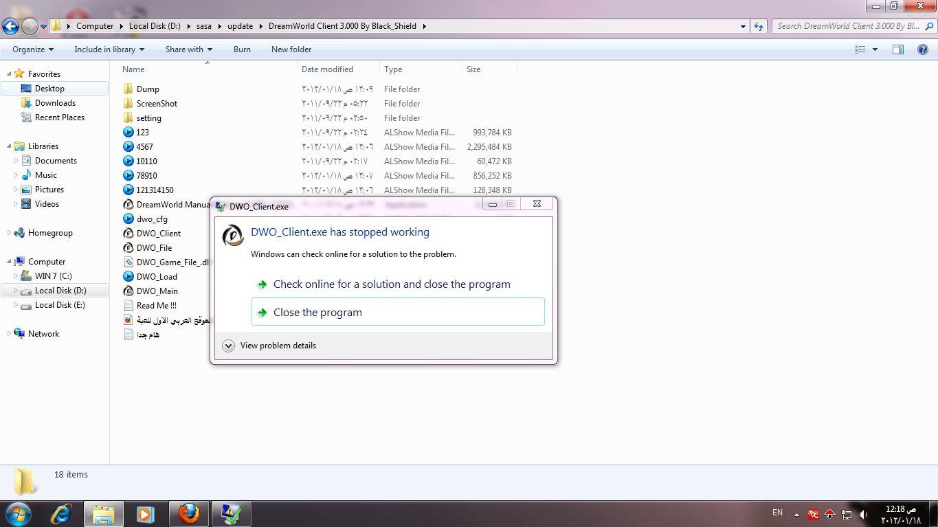Open the ScreenShot folder icon
This screenshot has height=527, width=938.
pos(129,103)
